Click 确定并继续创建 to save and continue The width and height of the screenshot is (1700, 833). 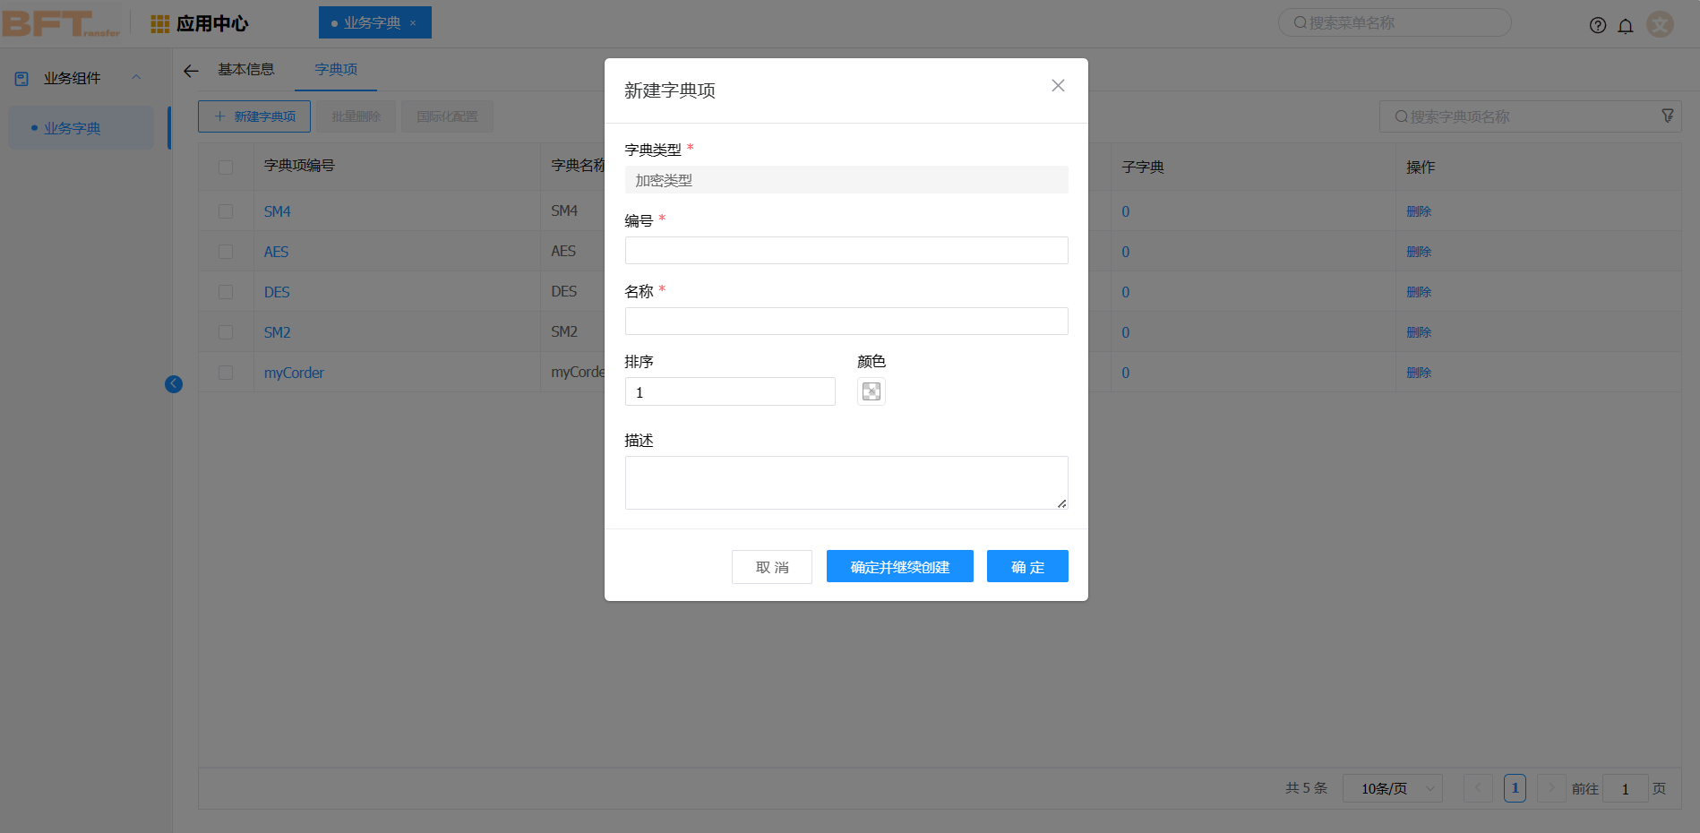click(899, 566)
